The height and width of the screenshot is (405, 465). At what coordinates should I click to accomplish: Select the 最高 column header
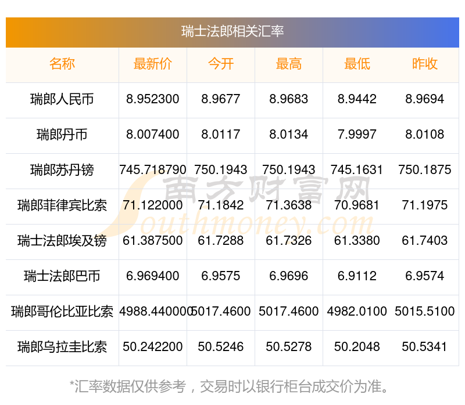pyautogui.click(x=288, y=64)
